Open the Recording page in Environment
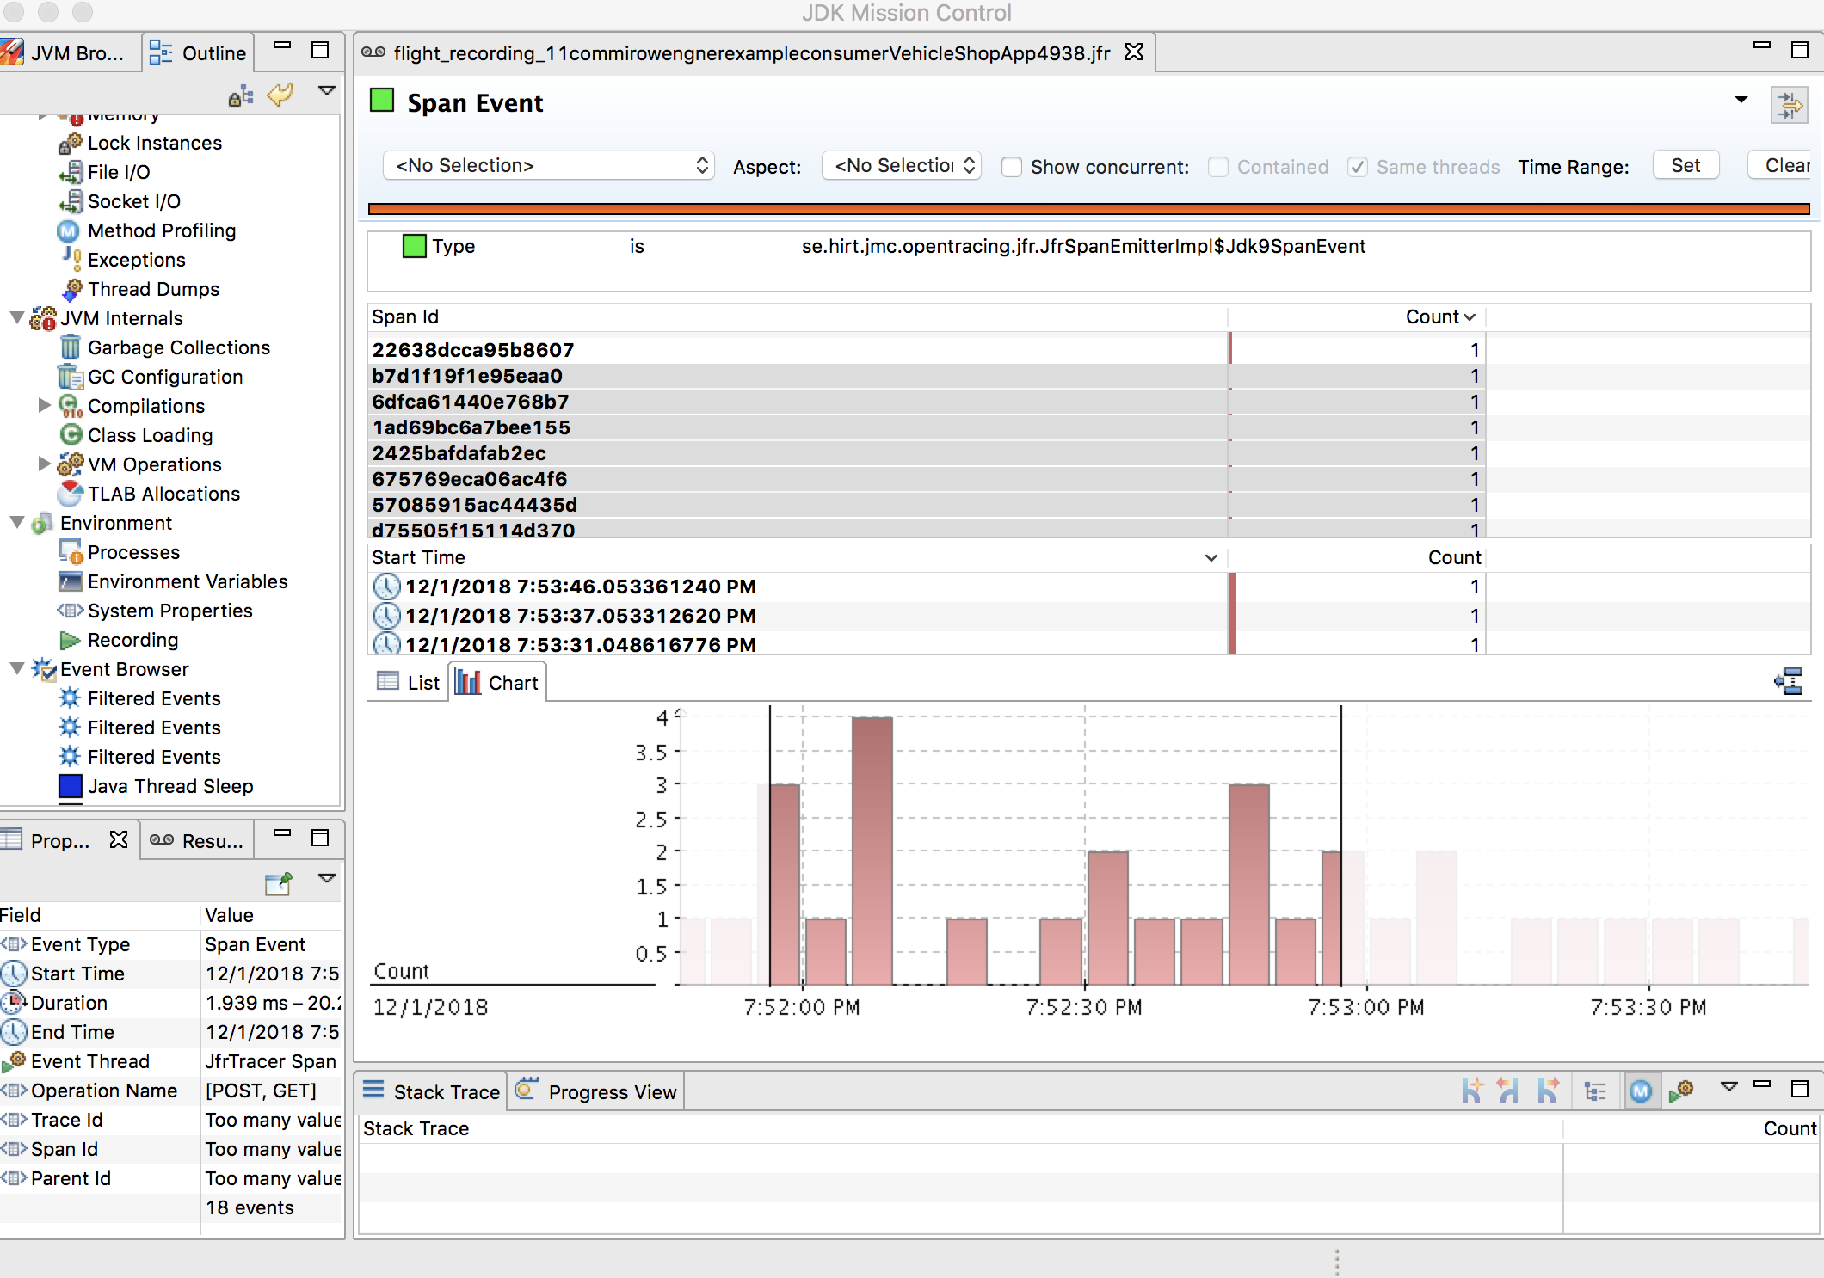The width and height of the screenshot is (1824, 1278). (x=132, y=640)
